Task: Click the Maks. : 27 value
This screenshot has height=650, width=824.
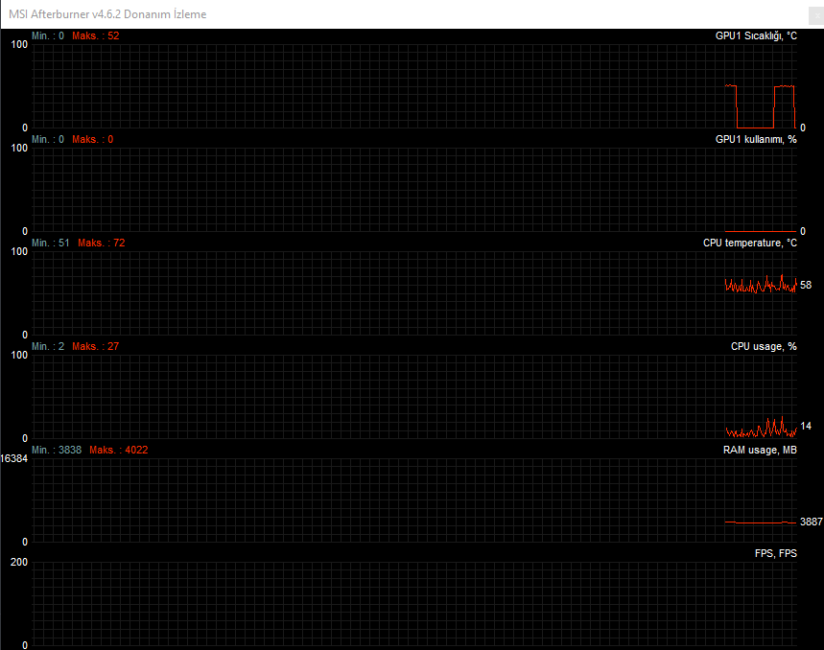Action: tap(96, 346)
